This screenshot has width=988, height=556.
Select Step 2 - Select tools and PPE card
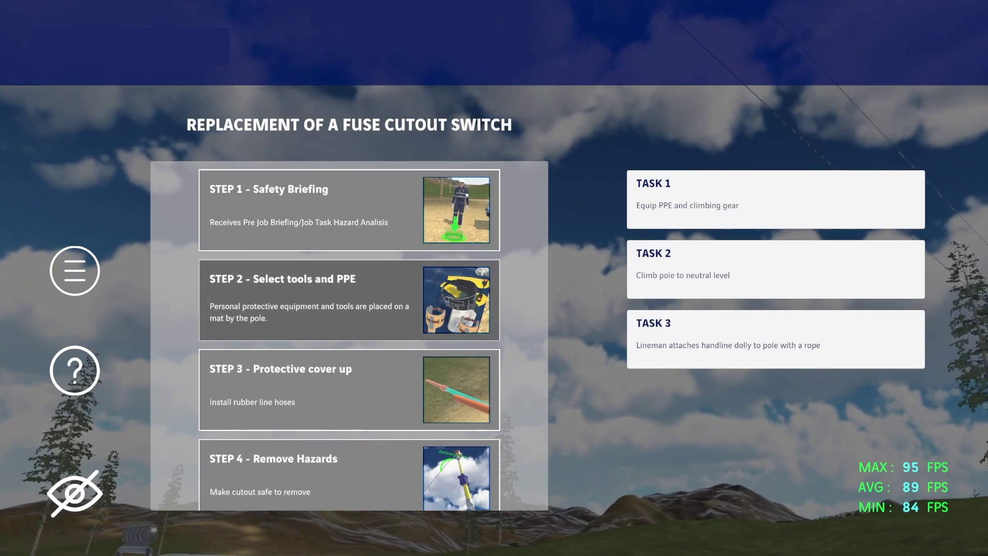click(349, 300)
